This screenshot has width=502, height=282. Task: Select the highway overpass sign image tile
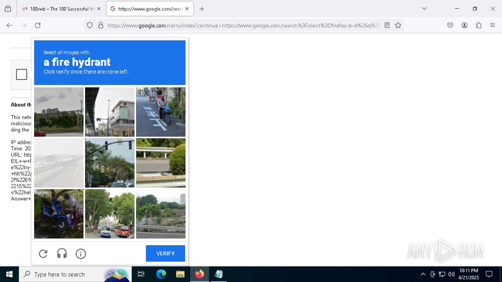tap(59, 112)
